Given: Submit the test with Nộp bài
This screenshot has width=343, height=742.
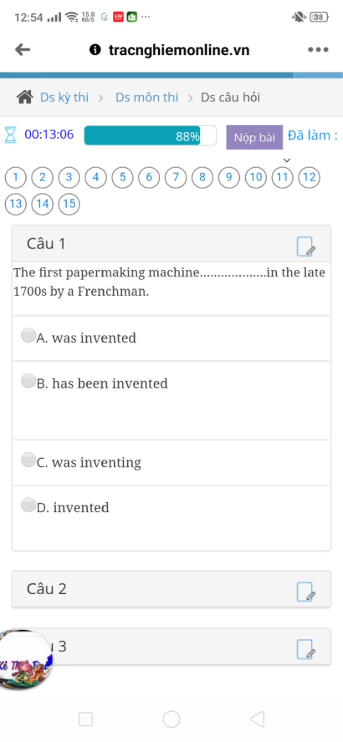Looking at the screenshot, I should point(255,137).
